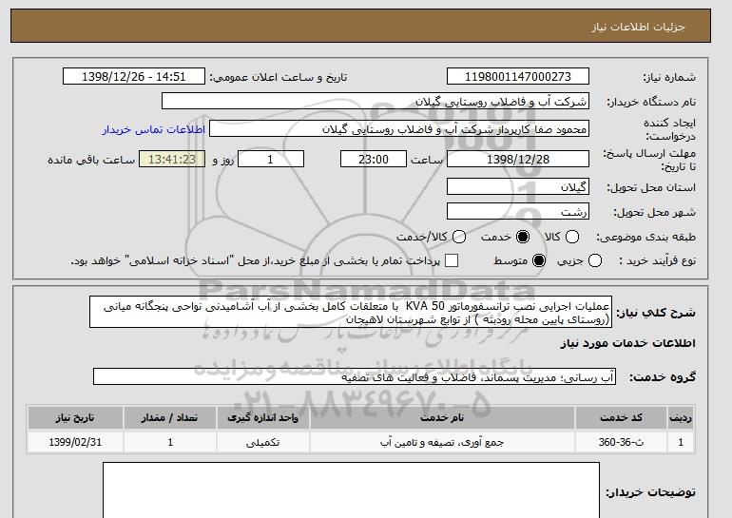Click the جزئیات اطلاعات نیاز page header
Image resolution: width=732 pixels, height=518 pixels.
638,27
